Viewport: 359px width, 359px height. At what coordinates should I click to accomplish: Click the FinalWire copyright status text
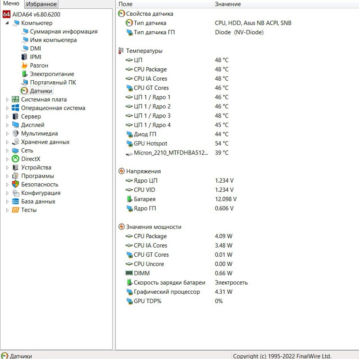tap(282, 356)
